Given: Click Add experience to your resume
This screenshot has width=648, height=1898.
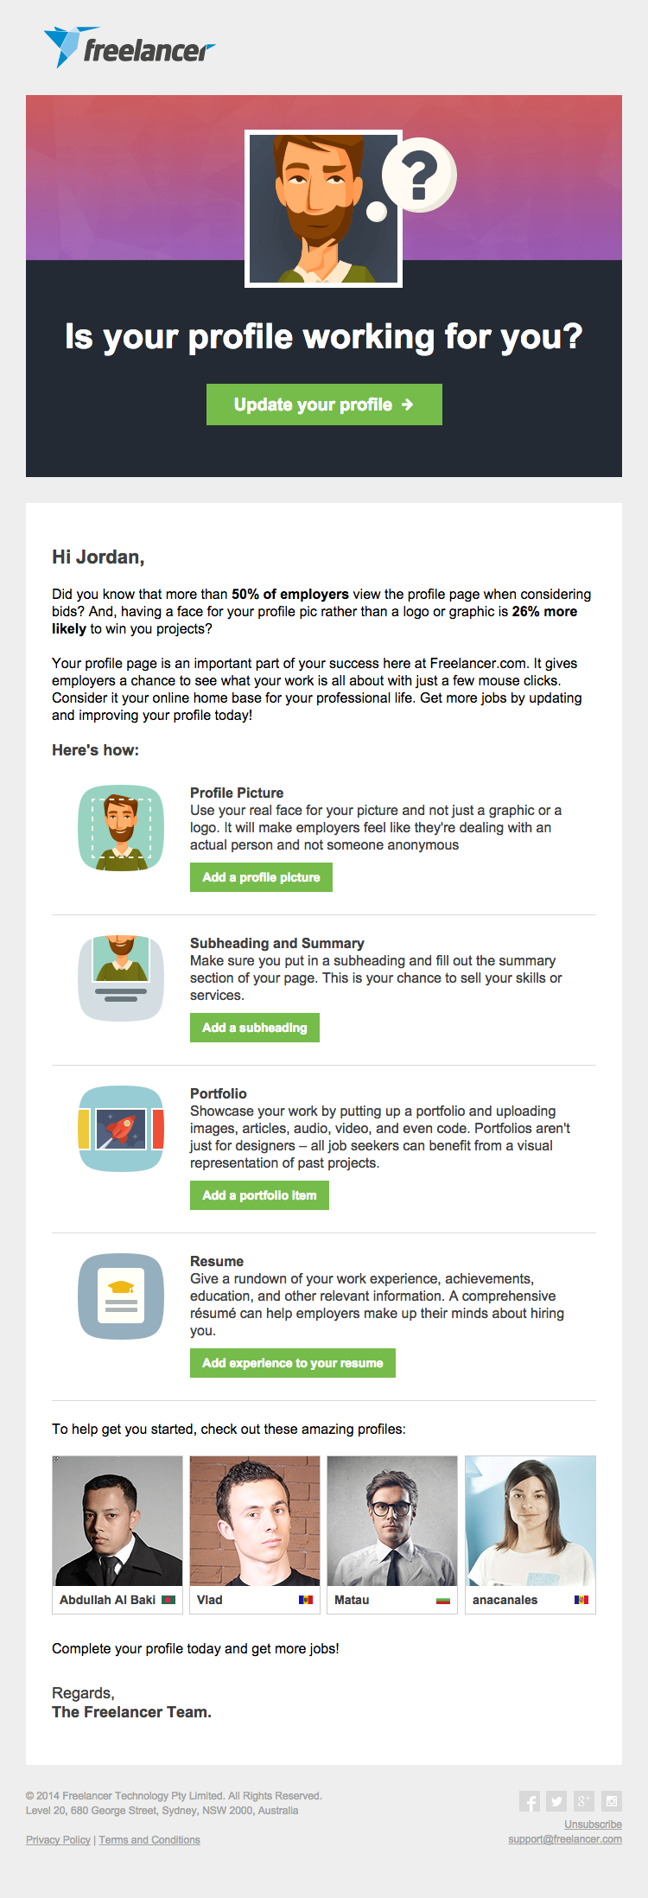Looking at the screenshot, I should [293, 1363].
